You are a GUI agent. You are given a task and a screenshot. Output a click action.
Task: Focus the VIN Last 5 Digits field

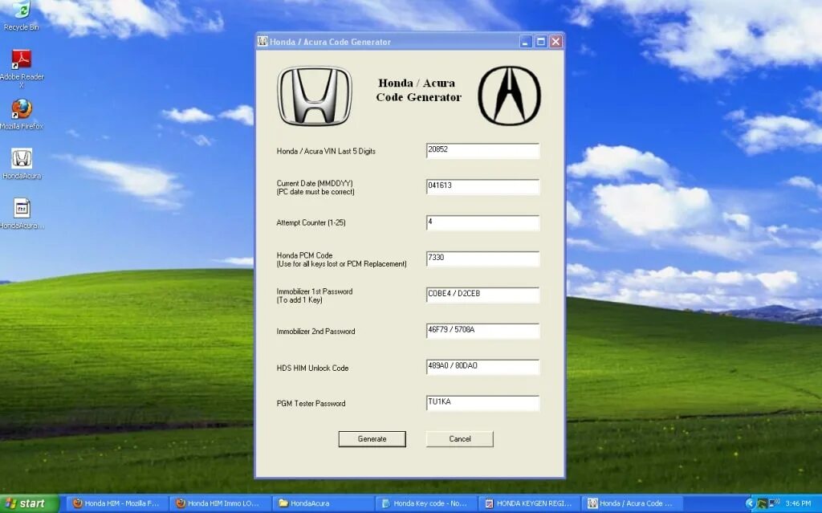click(x=482, y=151)
